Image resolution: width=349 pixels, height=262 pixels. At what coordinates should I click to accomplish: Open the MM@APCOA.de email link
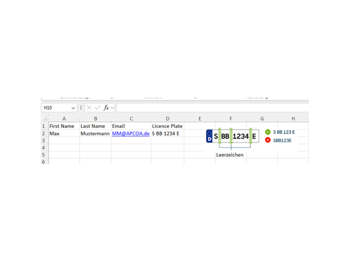pyautogui.click(x=130, y=134)
